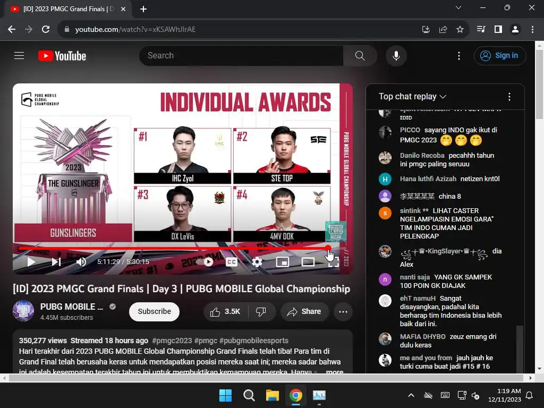Expand the Top chat replay dropdown
The image size is (544, 408).
(x=412, y=97)
